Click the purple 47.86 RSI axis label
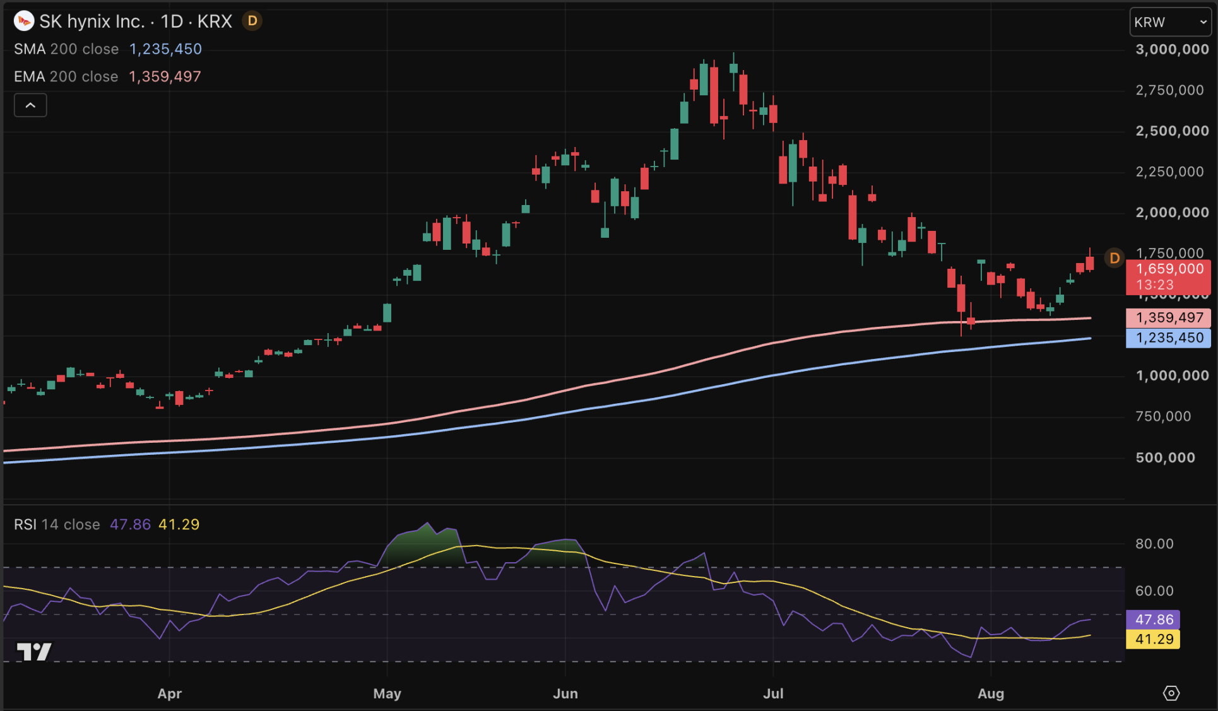 click(1154, 620)
